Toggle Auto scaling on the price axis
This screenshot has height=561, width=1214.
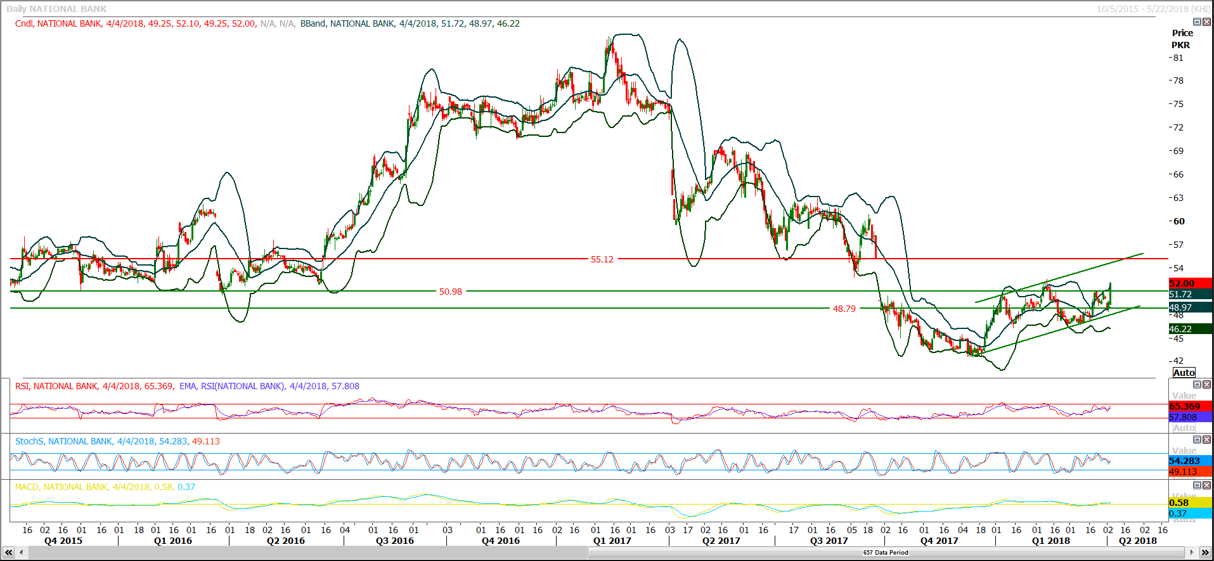tap(1184, 373)
